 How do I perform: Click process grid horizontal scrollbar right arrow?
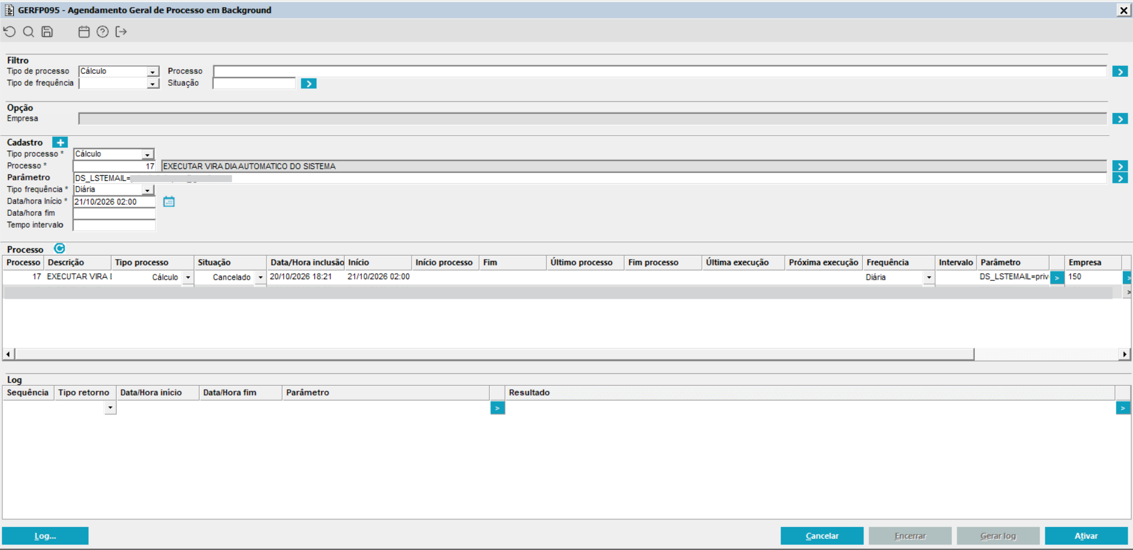point(1125,354)
